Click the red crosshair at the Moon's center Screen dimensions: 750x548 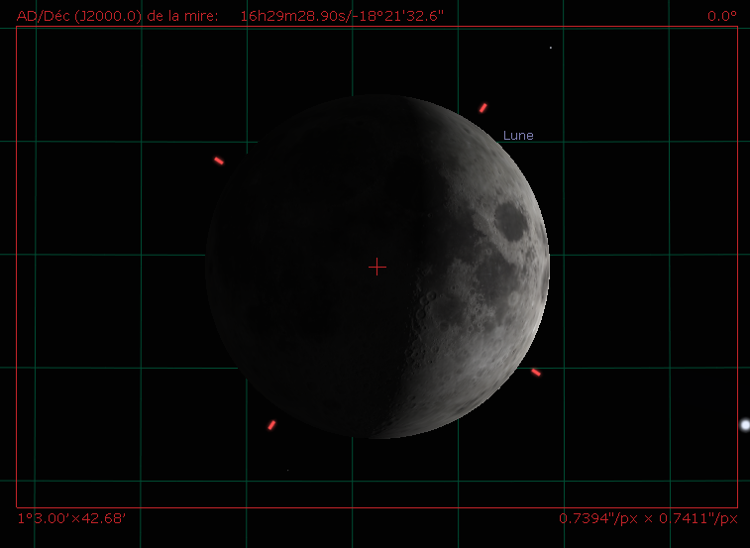(x=377, y=267)
